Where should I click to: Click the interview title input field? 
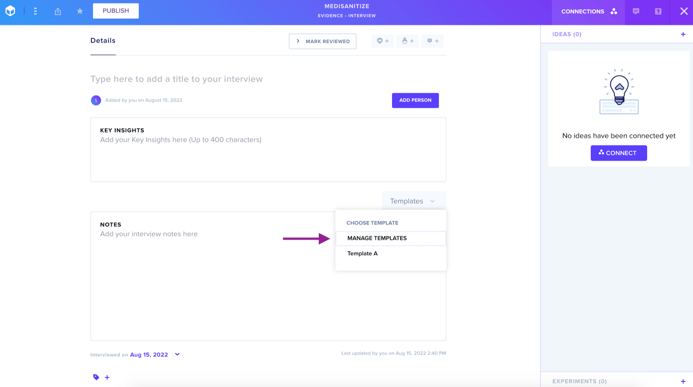point(177,79)
